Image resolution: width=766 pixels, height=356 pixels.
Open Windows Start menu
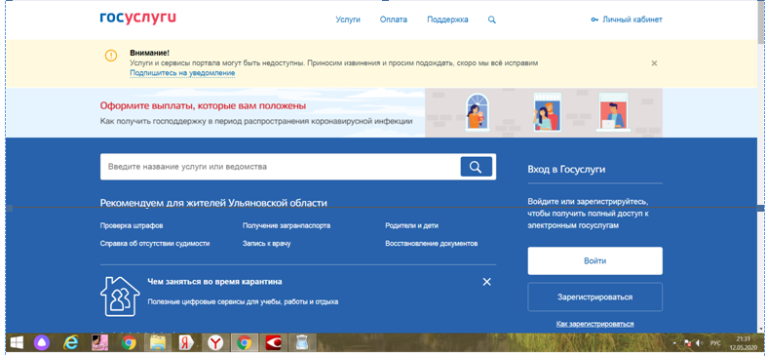(18, 342)
